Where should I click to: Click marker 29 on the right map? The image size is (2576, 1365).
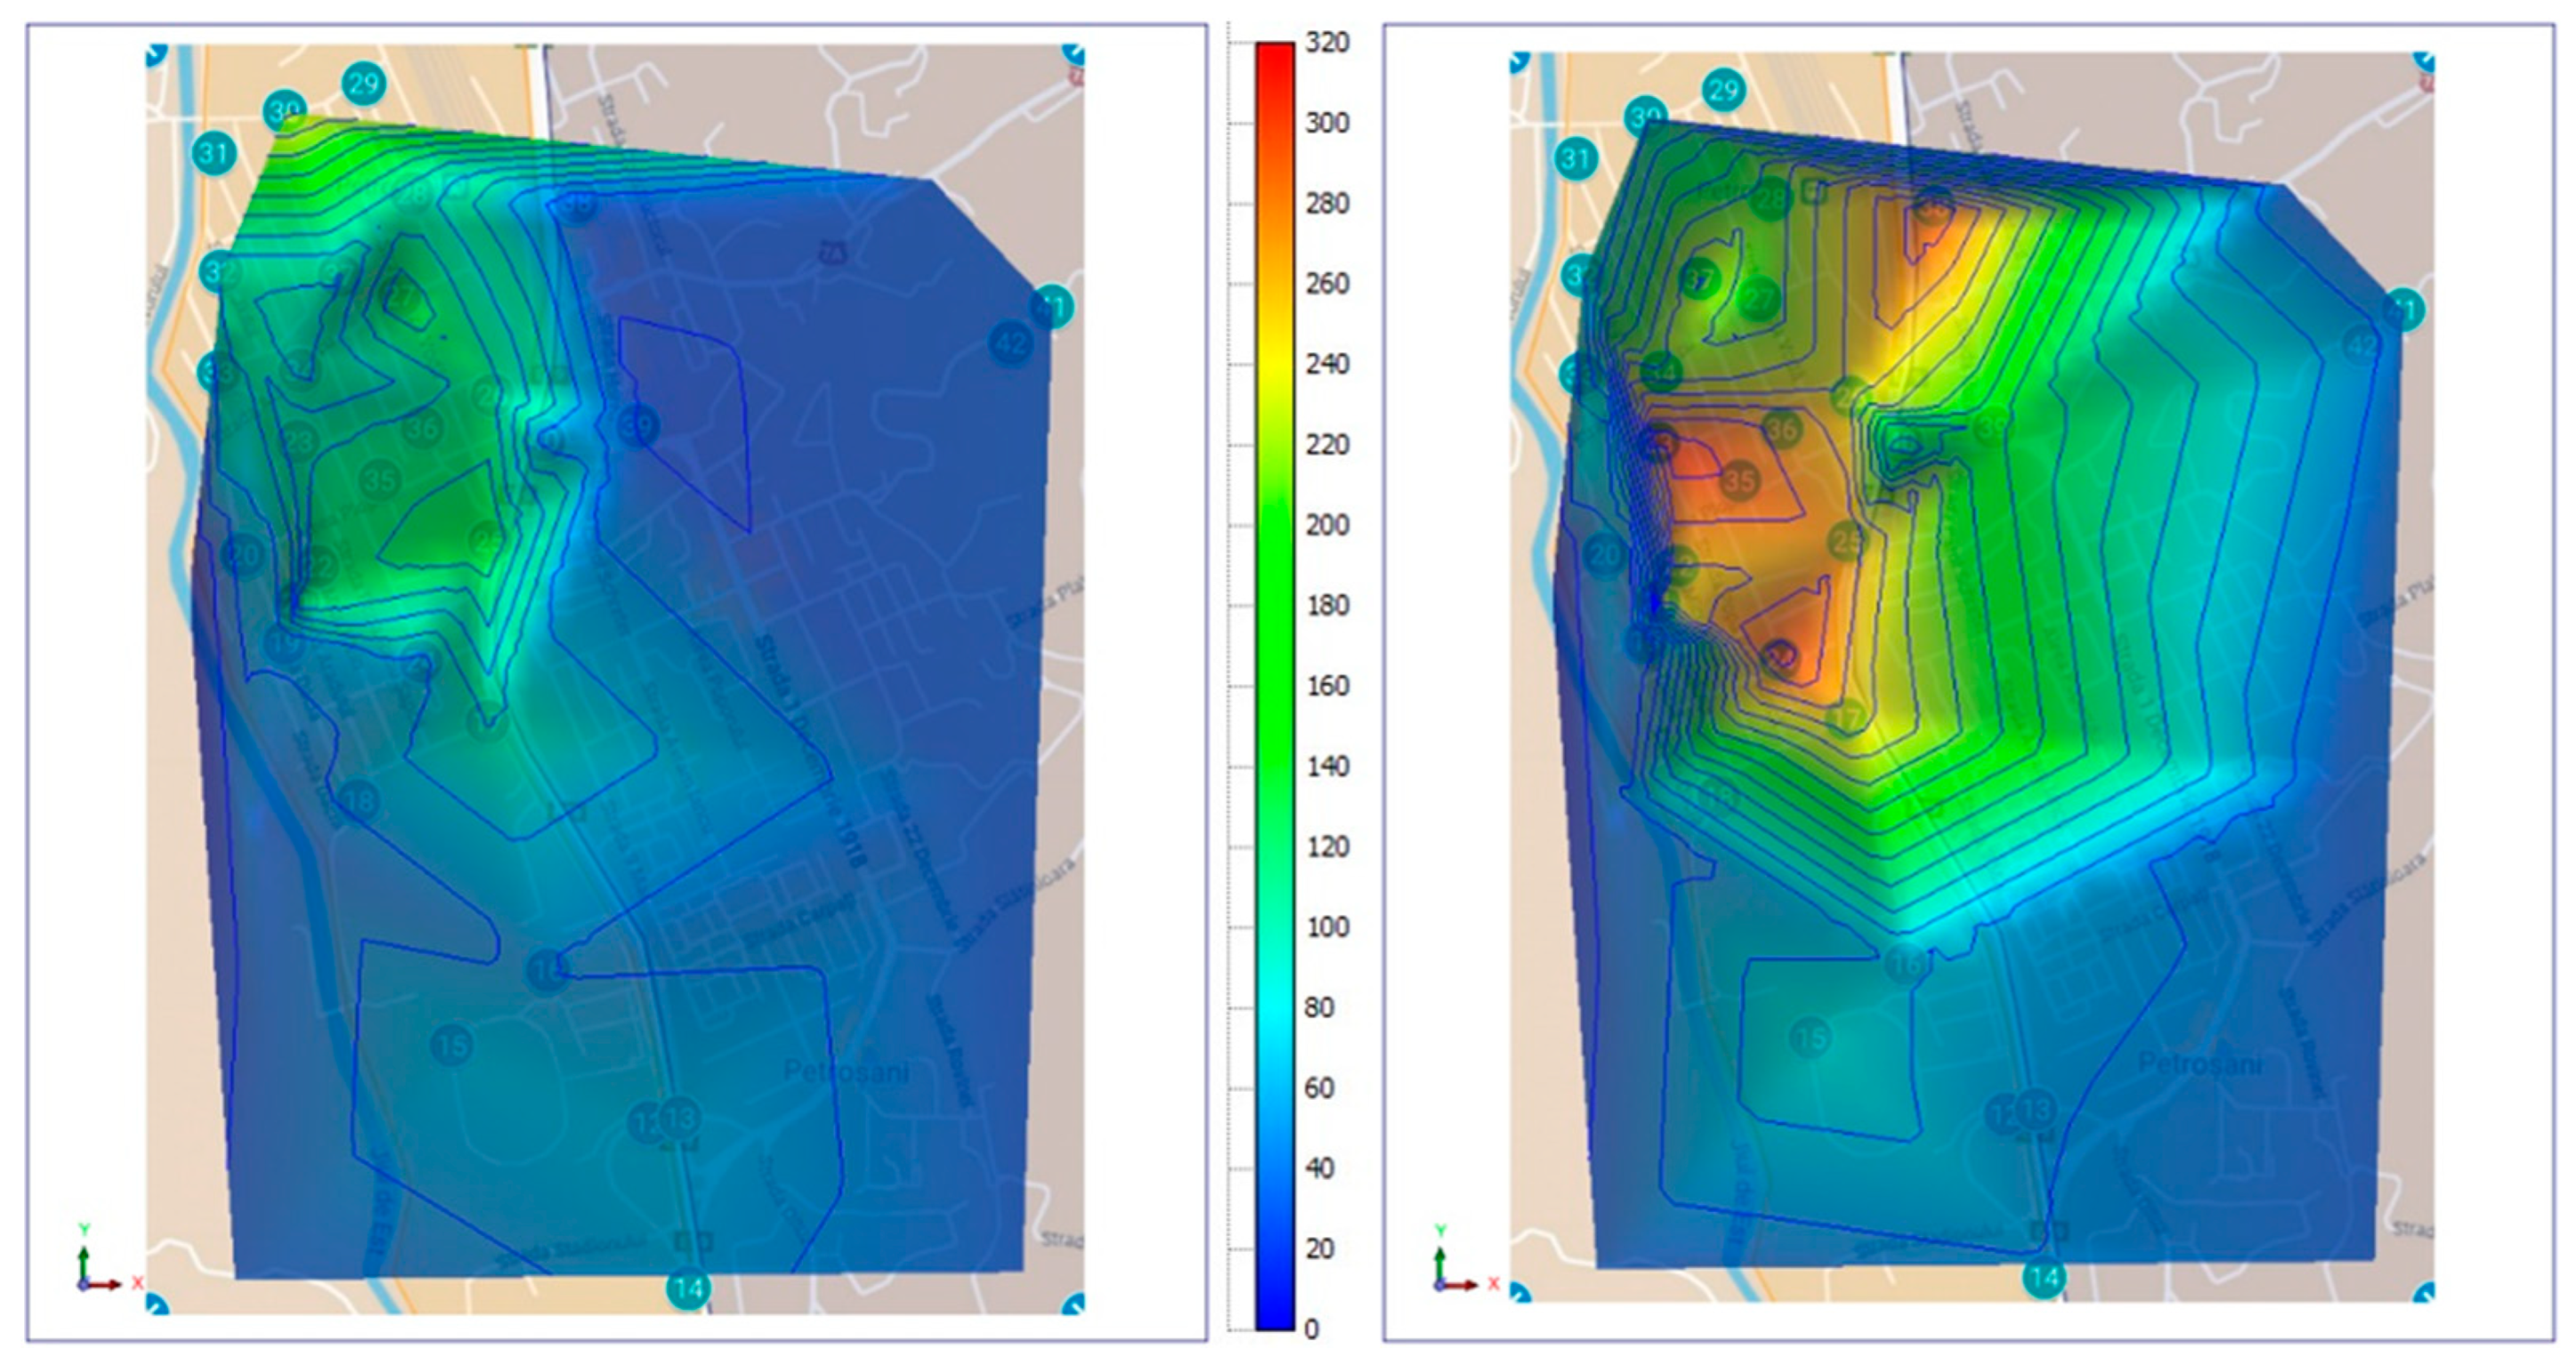tap(1723, 91)
